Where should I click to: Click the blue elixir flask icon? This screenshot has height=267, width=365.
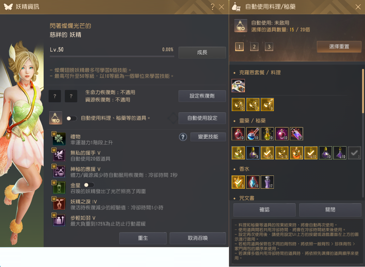click(253, 134)
